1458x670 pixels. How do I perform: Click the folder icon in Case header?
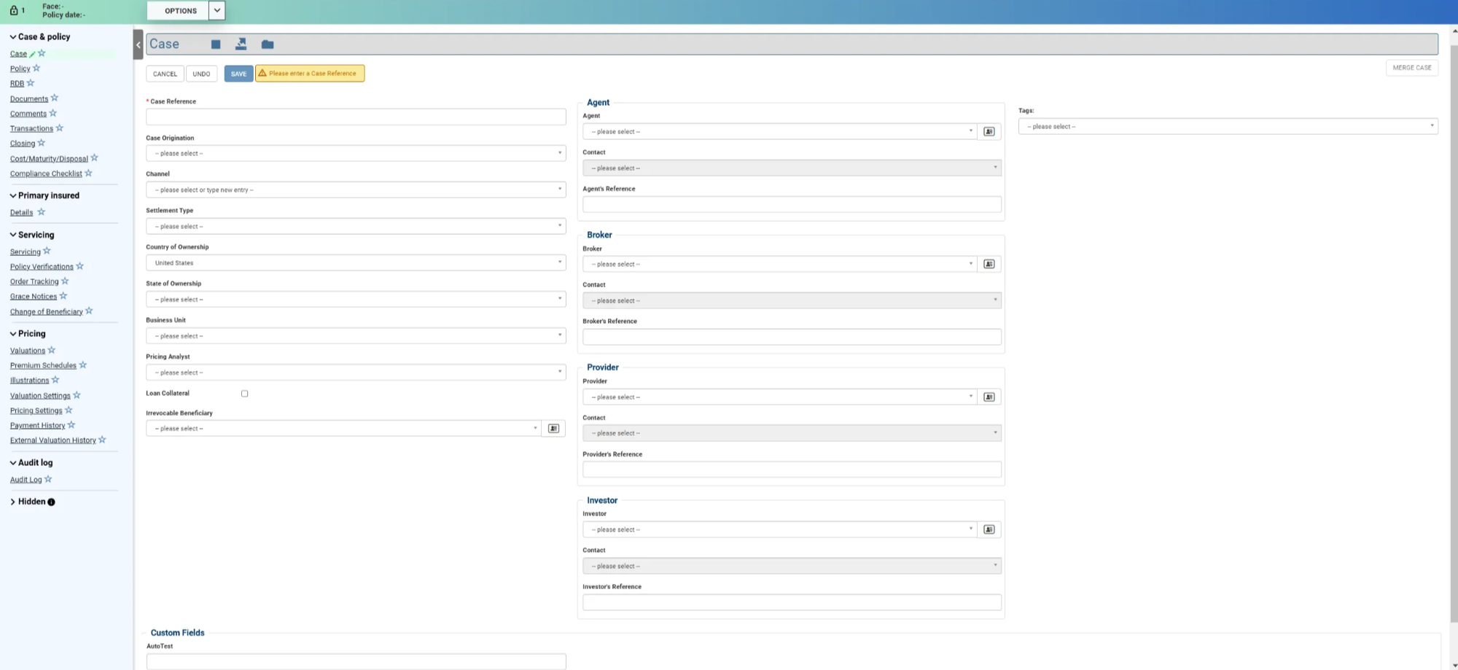268,44
